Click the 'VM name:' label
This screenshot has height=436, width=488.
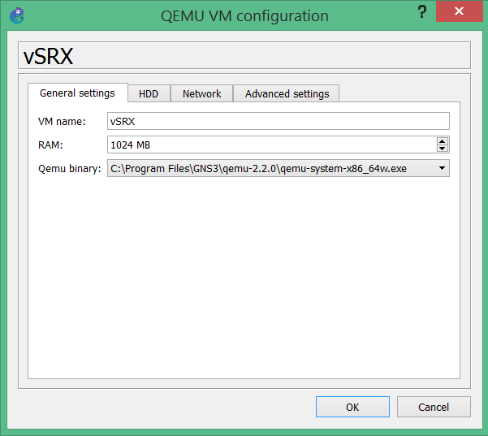tap(62, 121)
